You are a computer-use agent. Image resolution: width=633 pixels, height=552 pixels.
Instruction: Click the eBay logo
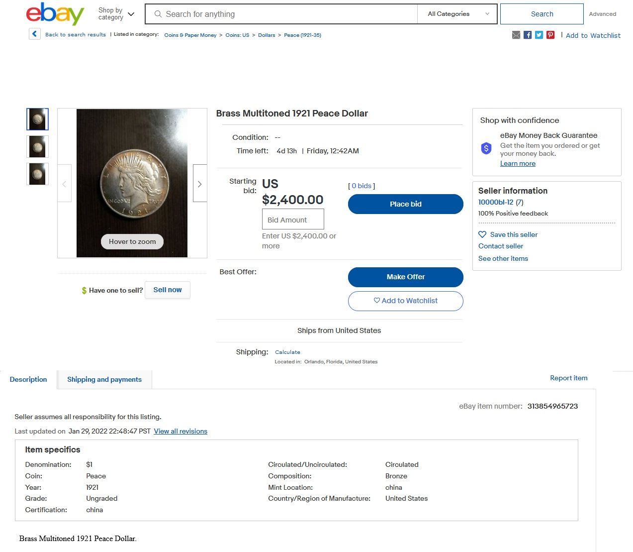tap(55, 14)
